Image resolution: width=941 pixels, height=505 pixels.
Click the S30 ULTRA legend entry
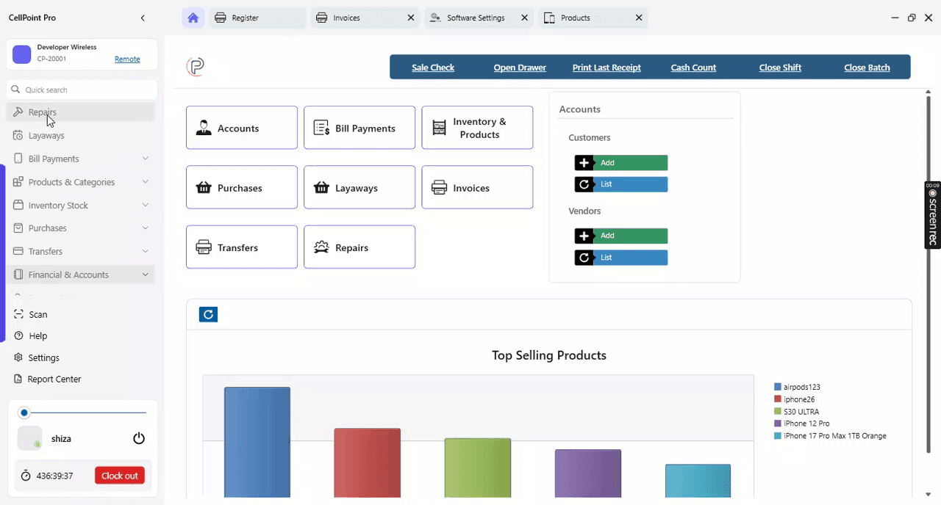797,412
